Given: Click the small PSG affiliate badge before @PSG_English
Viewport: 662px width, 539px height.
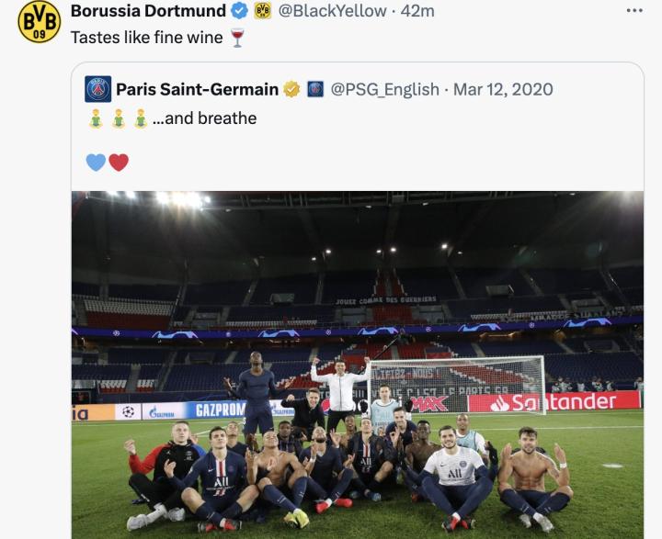Looking at the screenshot, I should (315, 89).
